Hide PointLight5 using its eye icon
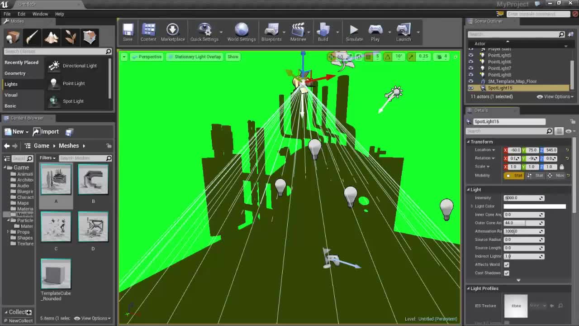This screenshot has width=579, height=326. 471,55
